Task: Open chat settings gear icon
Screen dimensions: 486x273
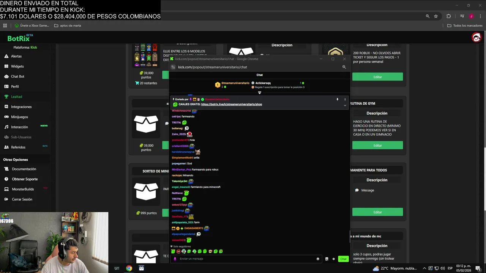Action: coord(334,259)
